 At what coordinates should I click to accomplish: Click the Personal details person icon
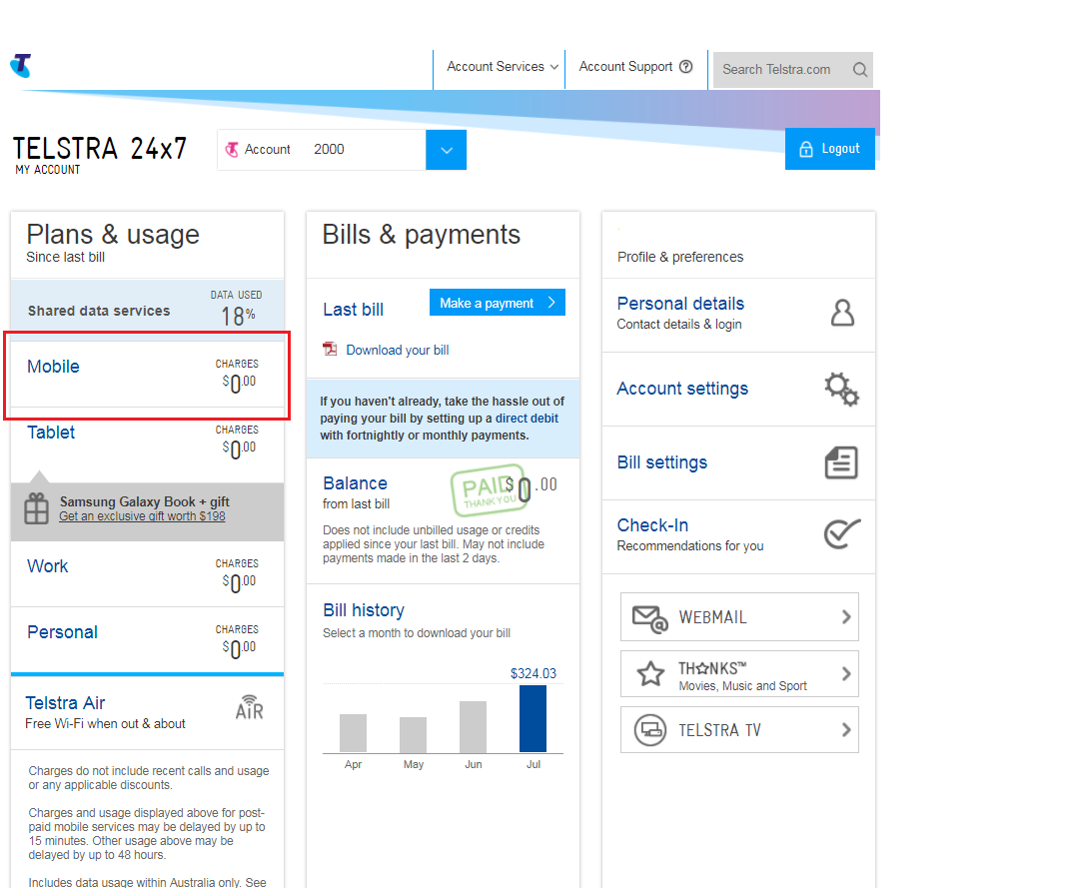click(x=842, y=314)
